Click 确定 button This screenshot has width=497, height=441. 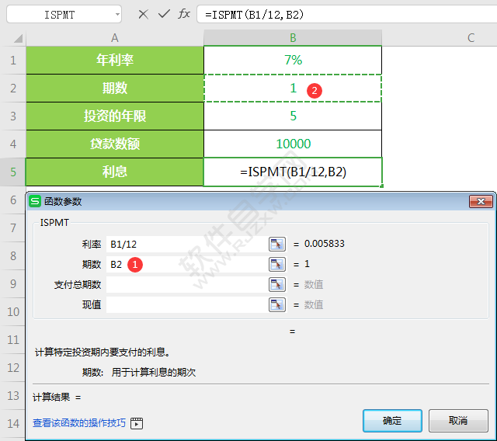(x=392, y=421)
